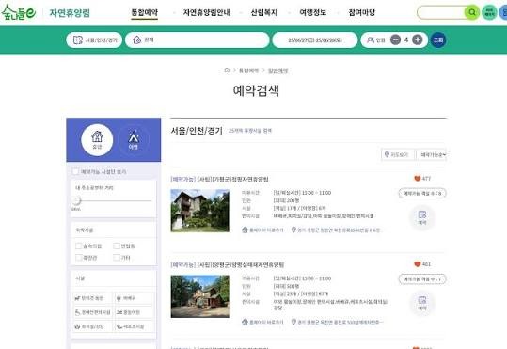Open first listing's homepage shortcut icon link

tap(245, 230)
